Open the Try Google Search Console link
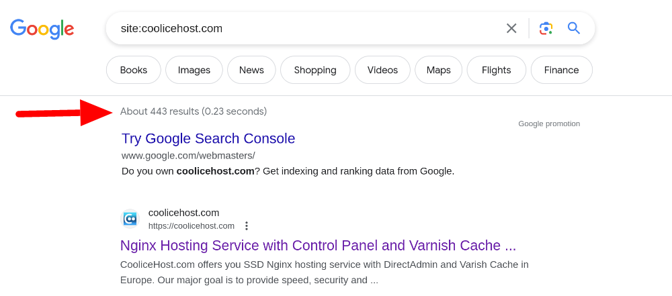The height and width of the screenshot is (296, 672). pyautogui.click(x=208, y=138)
